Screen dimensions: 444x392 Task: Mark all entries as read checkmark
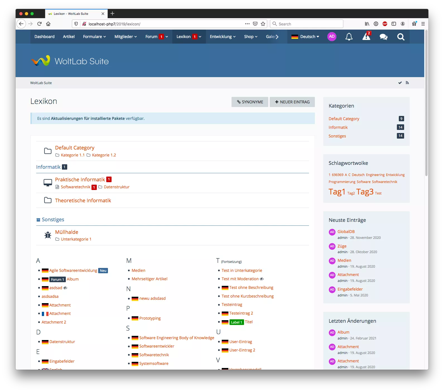click(x=400, y=83)
